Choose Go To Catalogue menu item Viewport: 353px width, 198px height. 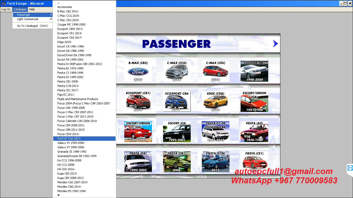pyautogui.click(x=33, y=26)
